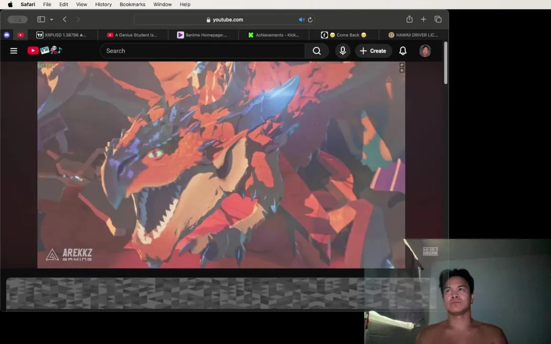The height and width of the screenshot is (344, 551).
Task: Go to YouTube home via logo
Action: tap(44, 51)
